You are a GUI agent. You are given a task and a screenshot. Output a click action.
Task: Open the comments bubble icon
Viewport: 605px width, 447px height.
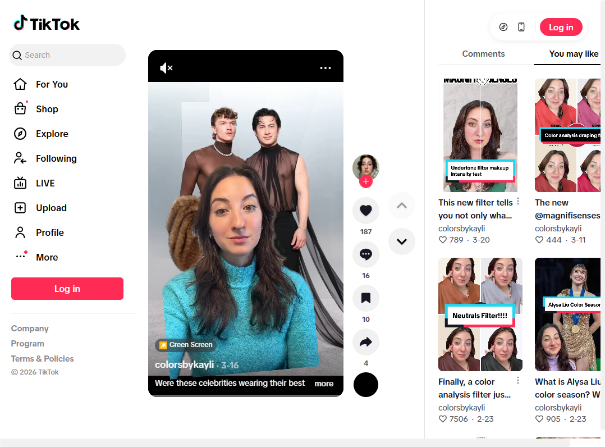(366, 254)
